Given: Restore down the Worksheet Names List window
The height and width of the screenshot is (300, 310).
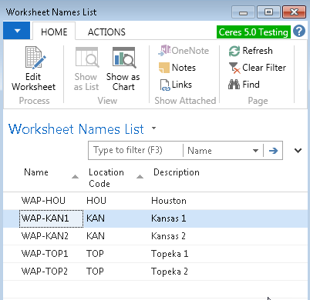Looking at the screenshot, I should point(268,12).
